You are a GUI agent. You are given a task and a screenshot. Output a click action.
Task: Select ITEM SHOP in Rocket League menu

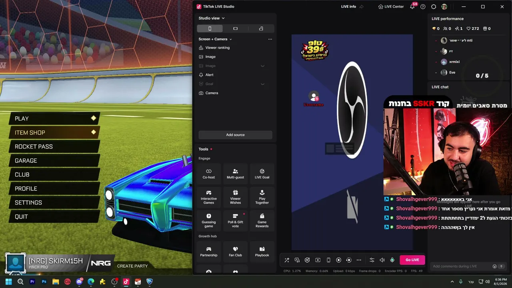coord(54,132)
